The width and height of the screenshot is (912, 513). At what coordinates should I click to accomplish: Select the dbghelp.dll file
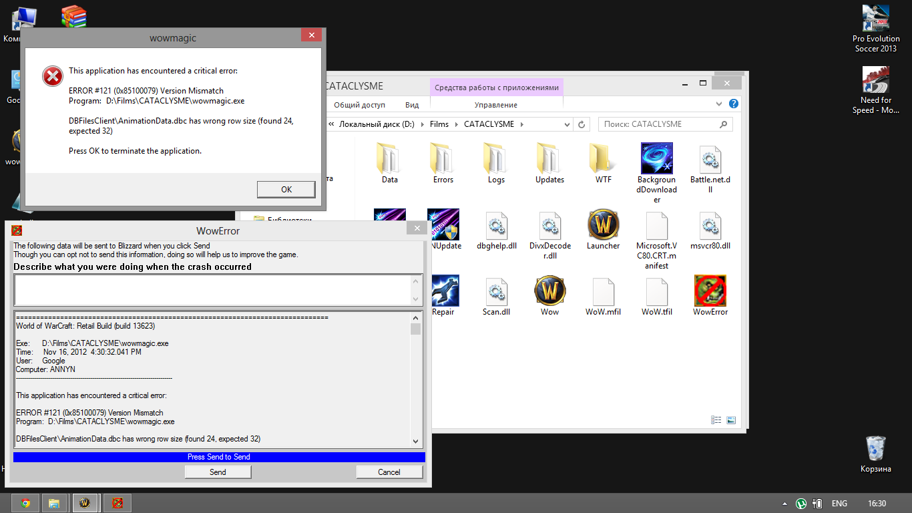click(497, 230)
